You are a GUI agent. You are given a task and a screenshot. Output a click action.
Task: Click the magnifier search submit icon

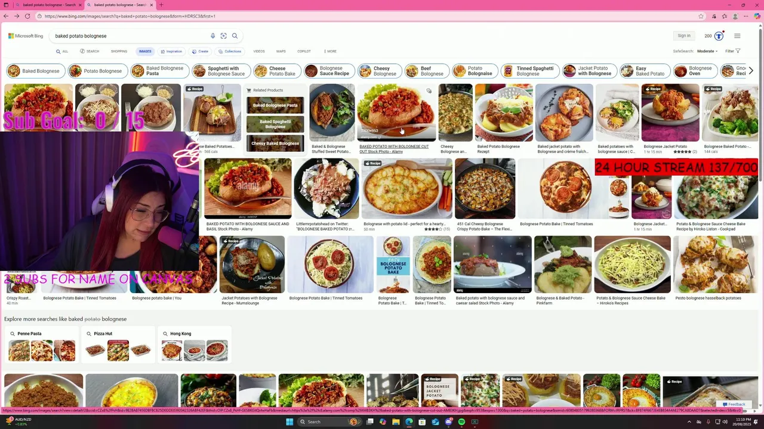pyautogui.click(x=235, y=36)
